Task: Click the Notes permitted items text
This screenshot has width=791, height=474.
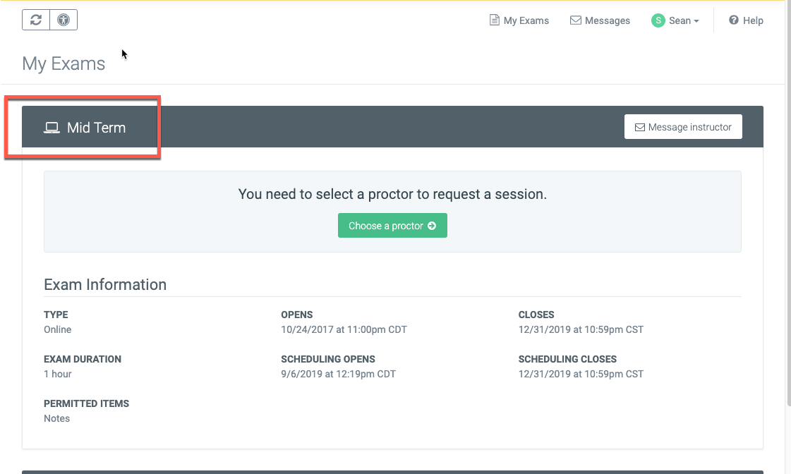Action: pyautogui.click(x=57, y=418)
